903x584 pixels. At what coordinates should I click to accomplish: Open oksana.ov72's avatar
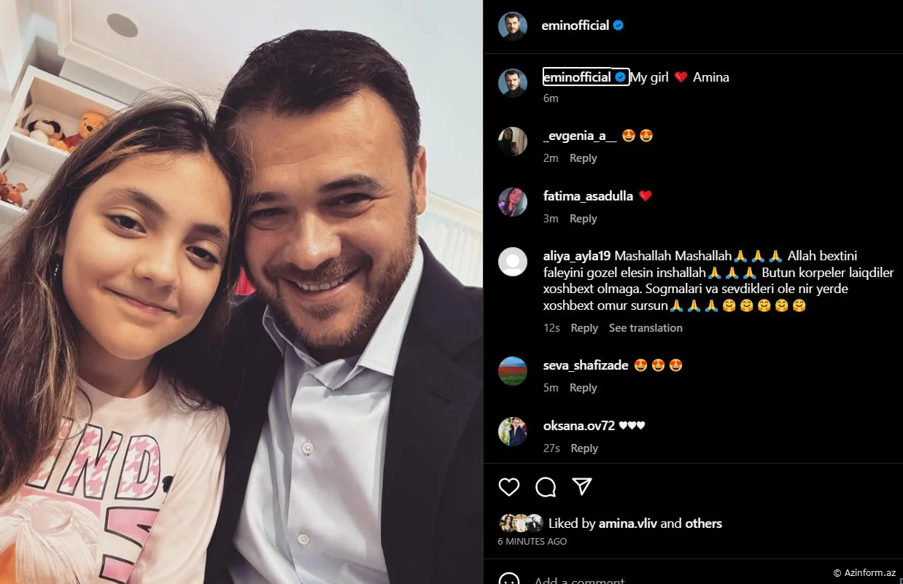pyautogui.click(x=512, y=432)
